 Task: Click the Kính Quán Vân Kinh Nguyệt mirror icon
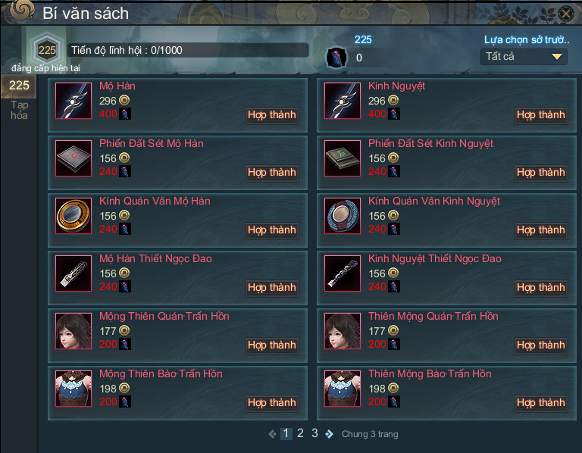343,216
